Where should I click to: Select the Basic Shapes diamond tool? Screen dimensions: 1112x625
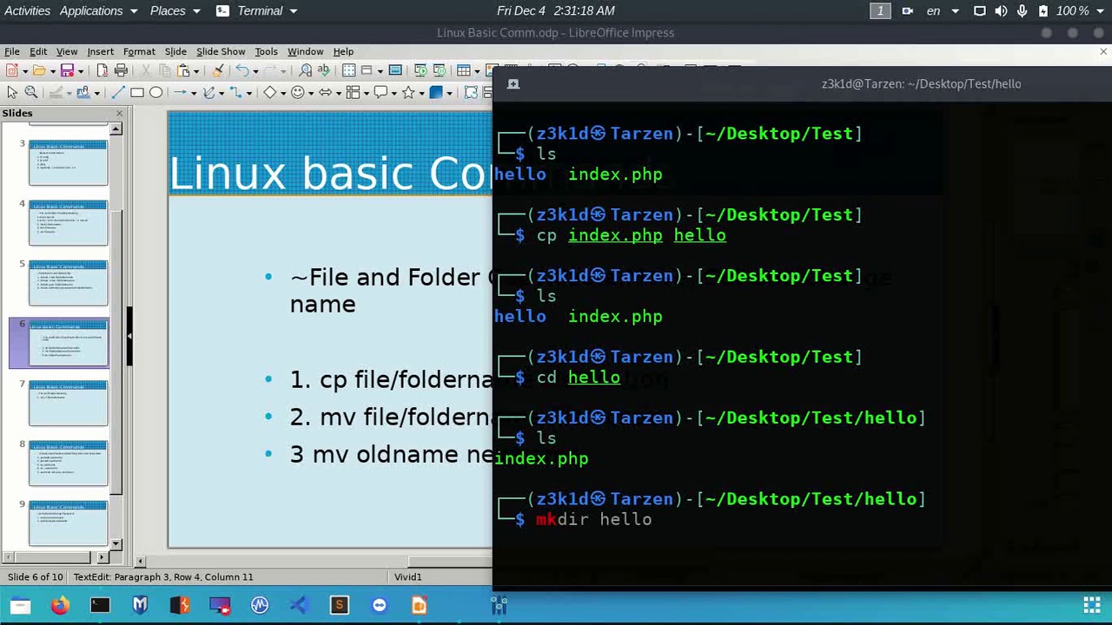tap(269, 92)
